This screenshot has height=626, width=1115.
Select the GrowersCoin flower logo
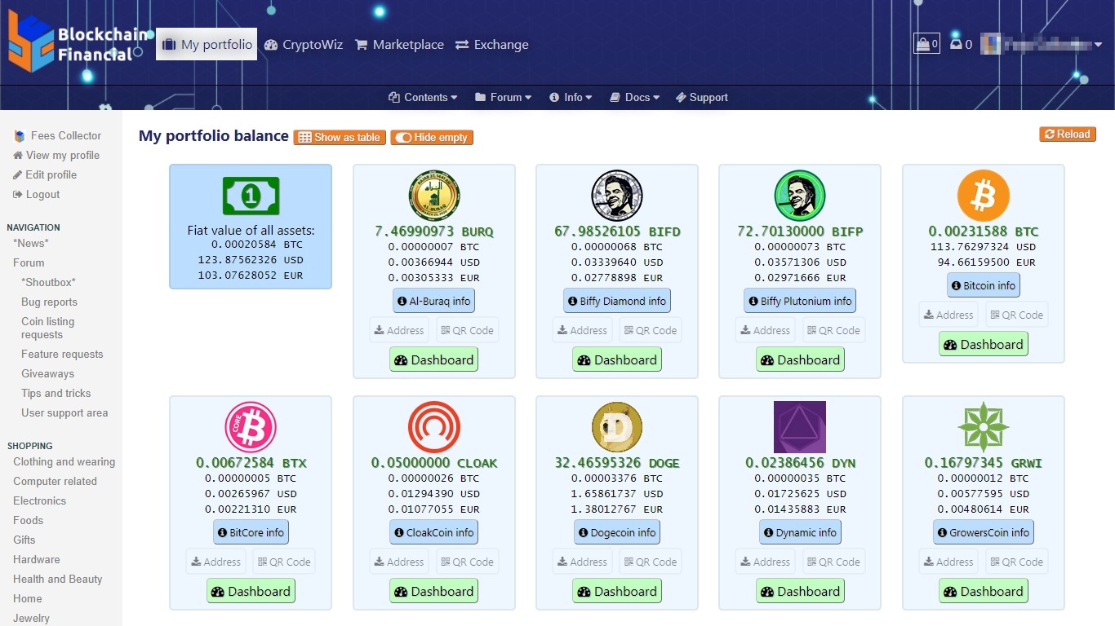coord(983,426)
